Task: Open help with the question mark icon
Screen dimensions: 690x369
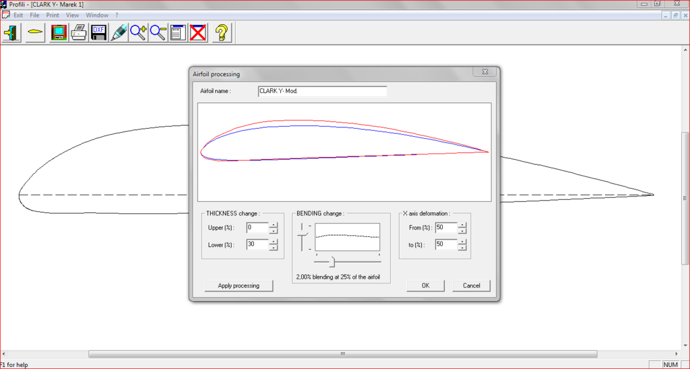Action: (222, 32)
